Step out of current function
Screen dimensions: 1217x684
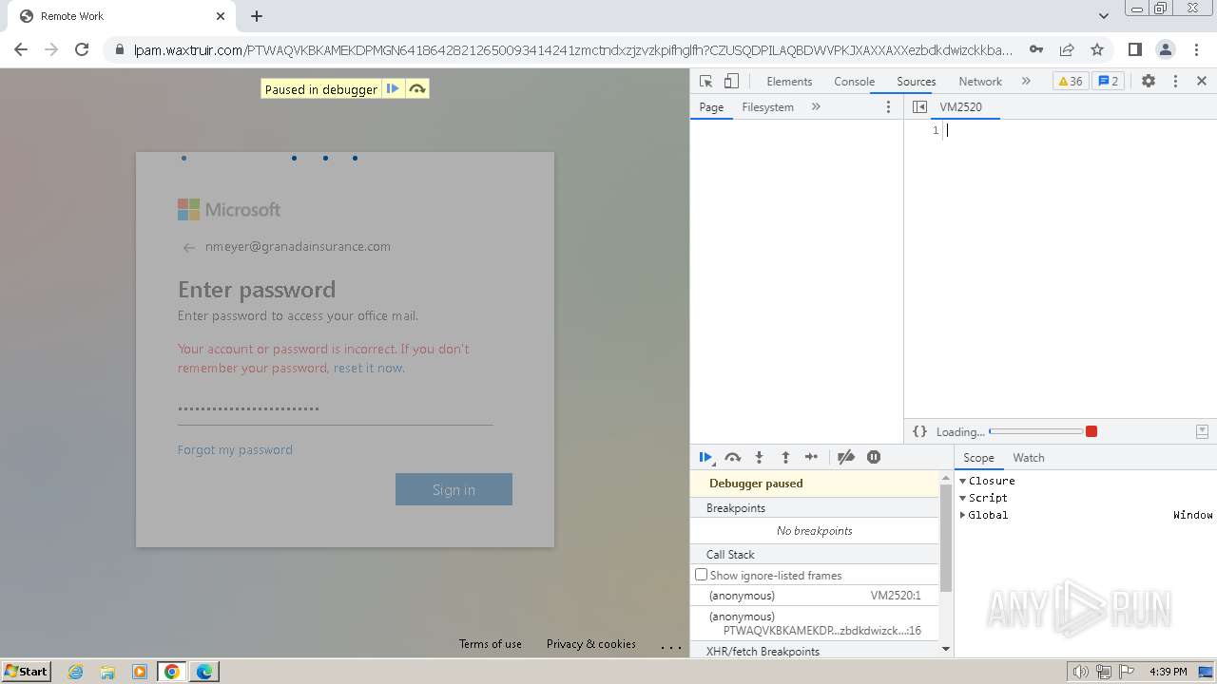785,457
